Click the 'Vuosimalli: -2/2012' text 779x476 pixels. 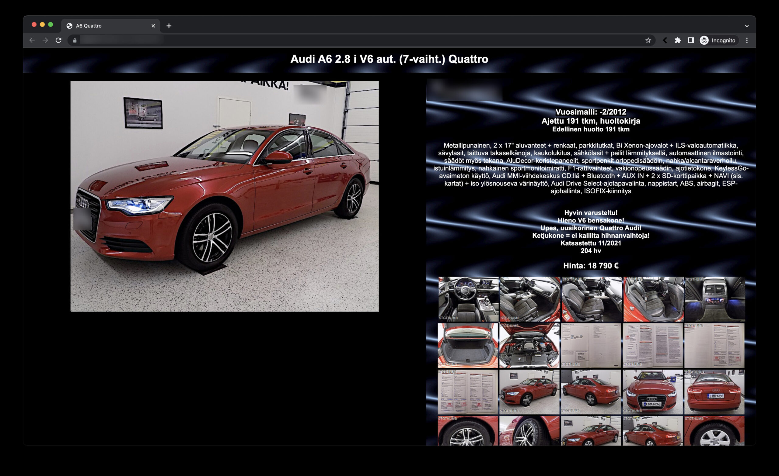pyautogui.click(x=591, y=112)
